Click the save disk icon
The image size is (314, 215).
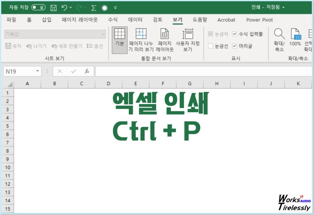53,8
